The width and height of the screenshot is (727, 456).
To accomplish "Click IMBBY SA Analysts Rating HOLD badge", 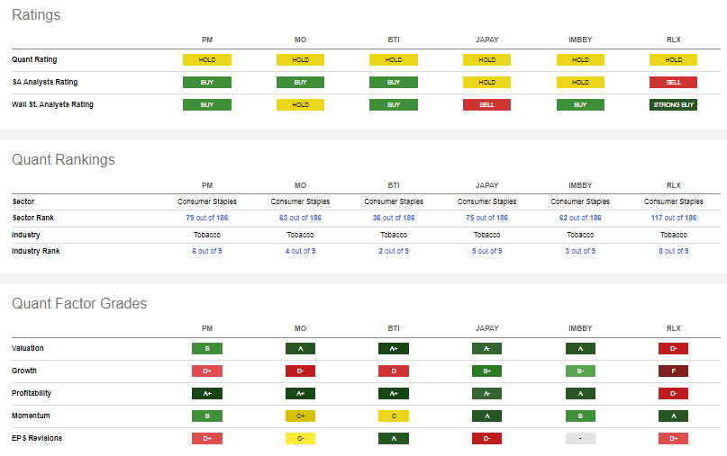I will click(x=580, y=83).
